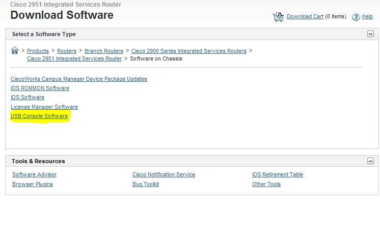380x245 pixels.
Task: Click the Cisco 2951 Integrated Services Router title text
Action: [x=66, y=5]
